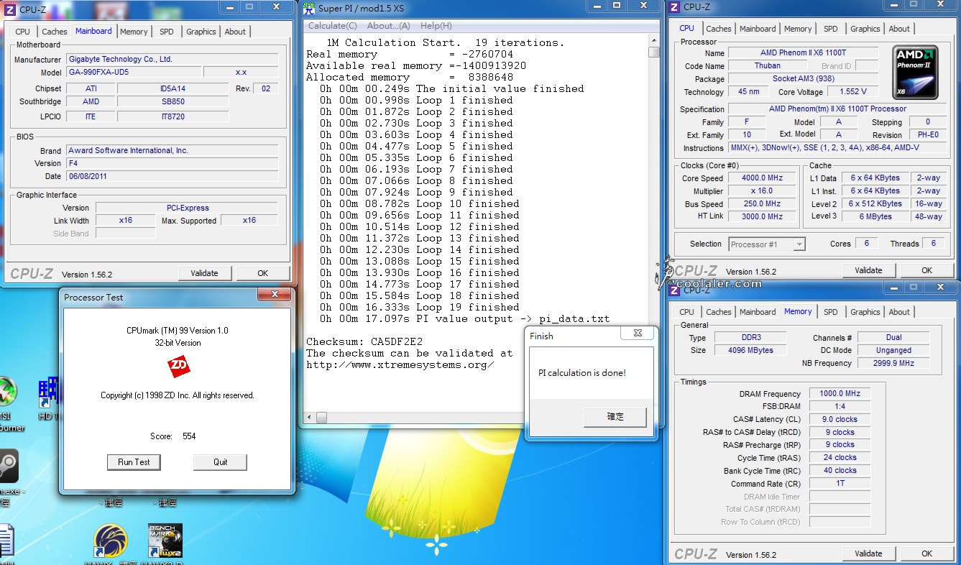Switch to Mainboard tab in CPU window
This screenshot has height=565, width=961.
tap(758, 29)
